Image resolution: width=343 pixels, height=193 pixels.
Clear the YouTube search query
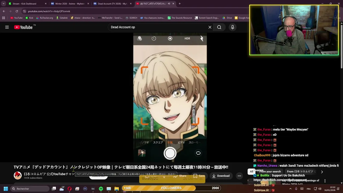coord(210,27)
